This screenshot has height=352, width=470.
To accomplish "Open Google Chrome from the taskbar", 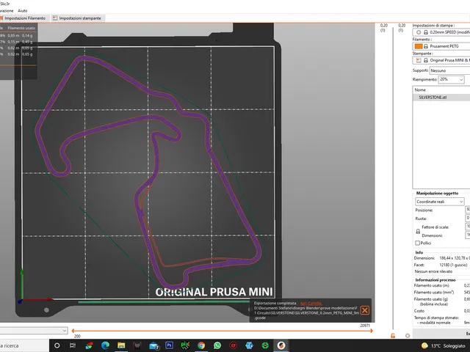I will click(201, 345).
